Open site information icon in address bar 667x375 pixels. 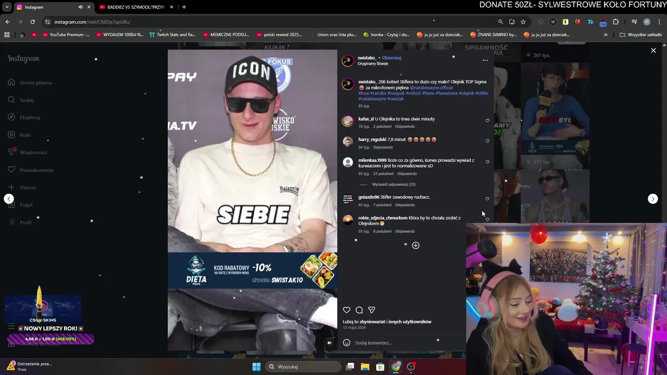[x=47, y=22]
